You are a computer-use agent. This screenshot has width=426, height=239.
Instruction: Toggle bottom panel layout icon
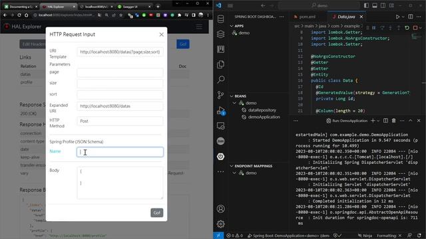pyautogui.click(x=375, y=5)
